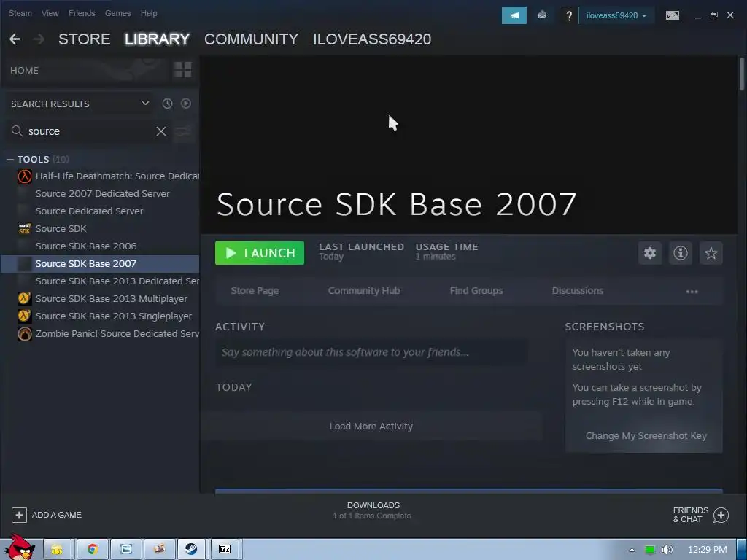Select Source 2007 Dedicated Server

(x=102, y=194)
